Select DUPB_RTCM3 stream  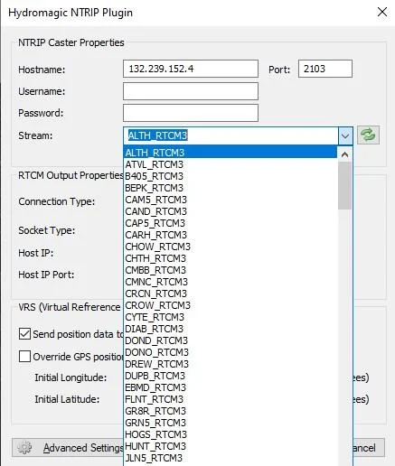click(x=230, y=376)
